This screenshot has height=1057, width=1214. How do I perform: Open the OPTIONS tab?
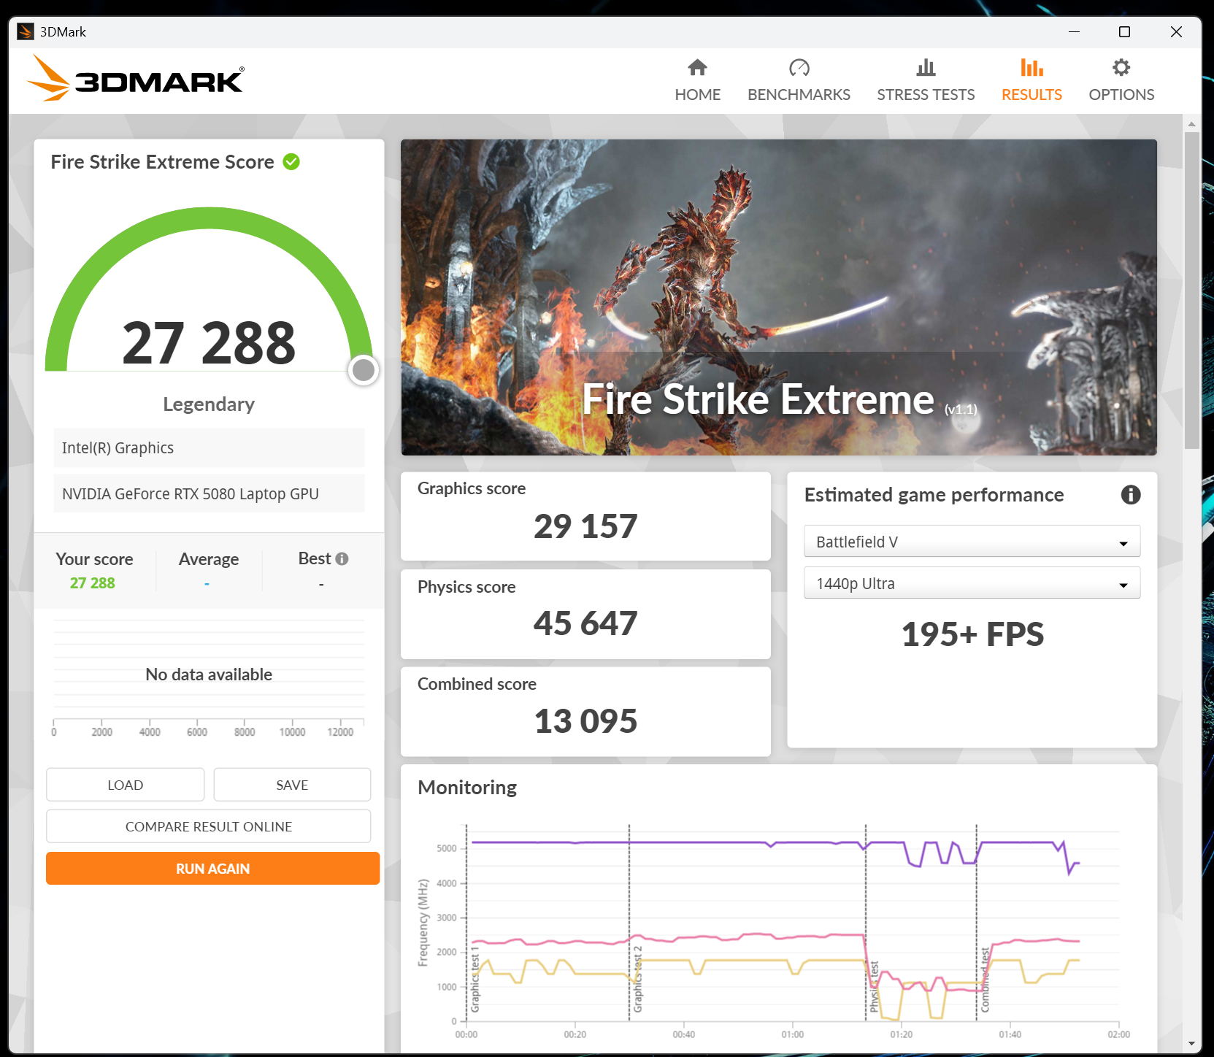click(1121, 80)
